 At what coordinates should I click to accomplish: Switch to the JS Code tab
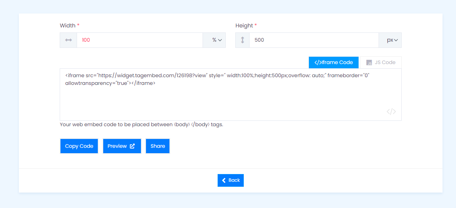(381, 63)
